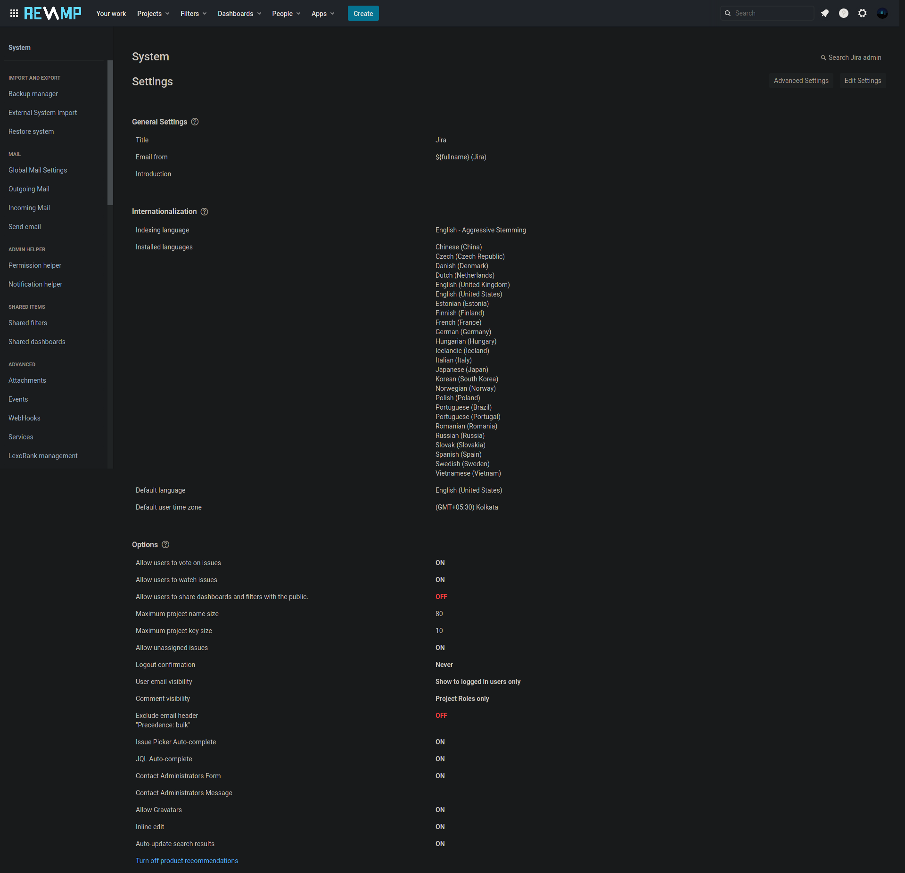
Task: Open Services page
Action: [21, 437]
